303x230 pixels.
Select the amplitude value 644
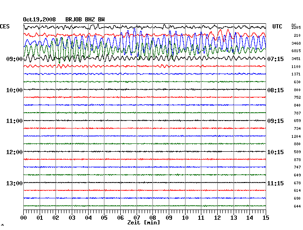pyautogui.click(x=297, y=206)
